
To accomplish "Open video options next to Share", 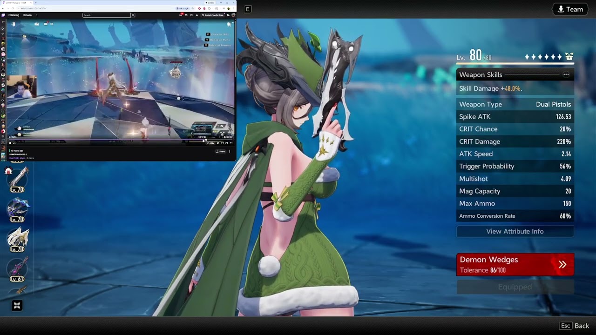I will 230,151.
